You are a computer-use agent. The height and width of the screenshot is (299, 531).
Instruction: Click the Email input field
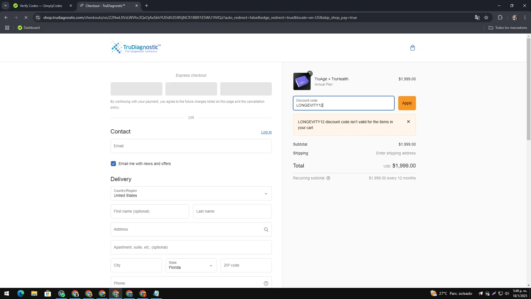191,146
